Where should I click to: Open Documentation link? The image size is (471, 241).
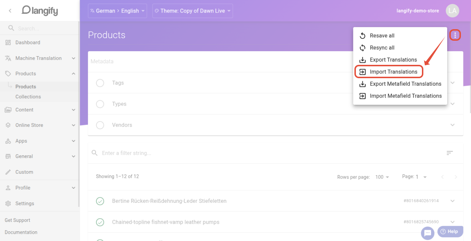(21, 232)
